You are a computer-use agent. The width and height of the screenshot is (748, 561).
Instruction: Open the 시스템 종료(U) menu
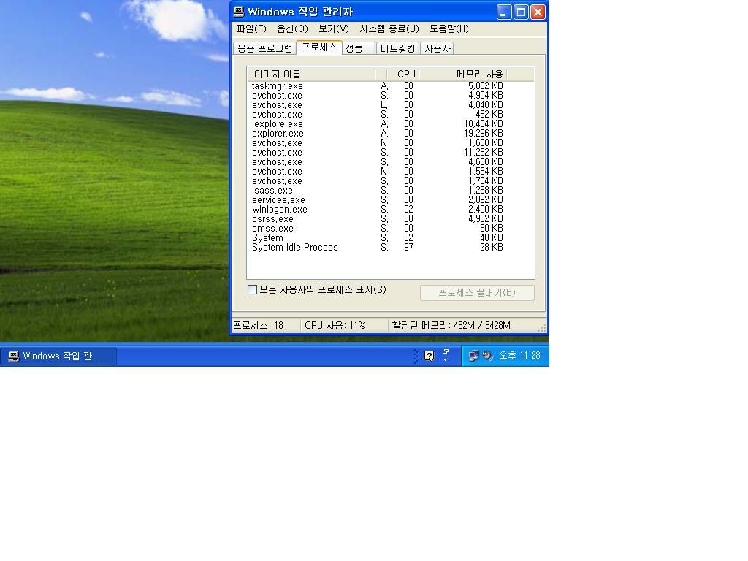tap(389, 28)
